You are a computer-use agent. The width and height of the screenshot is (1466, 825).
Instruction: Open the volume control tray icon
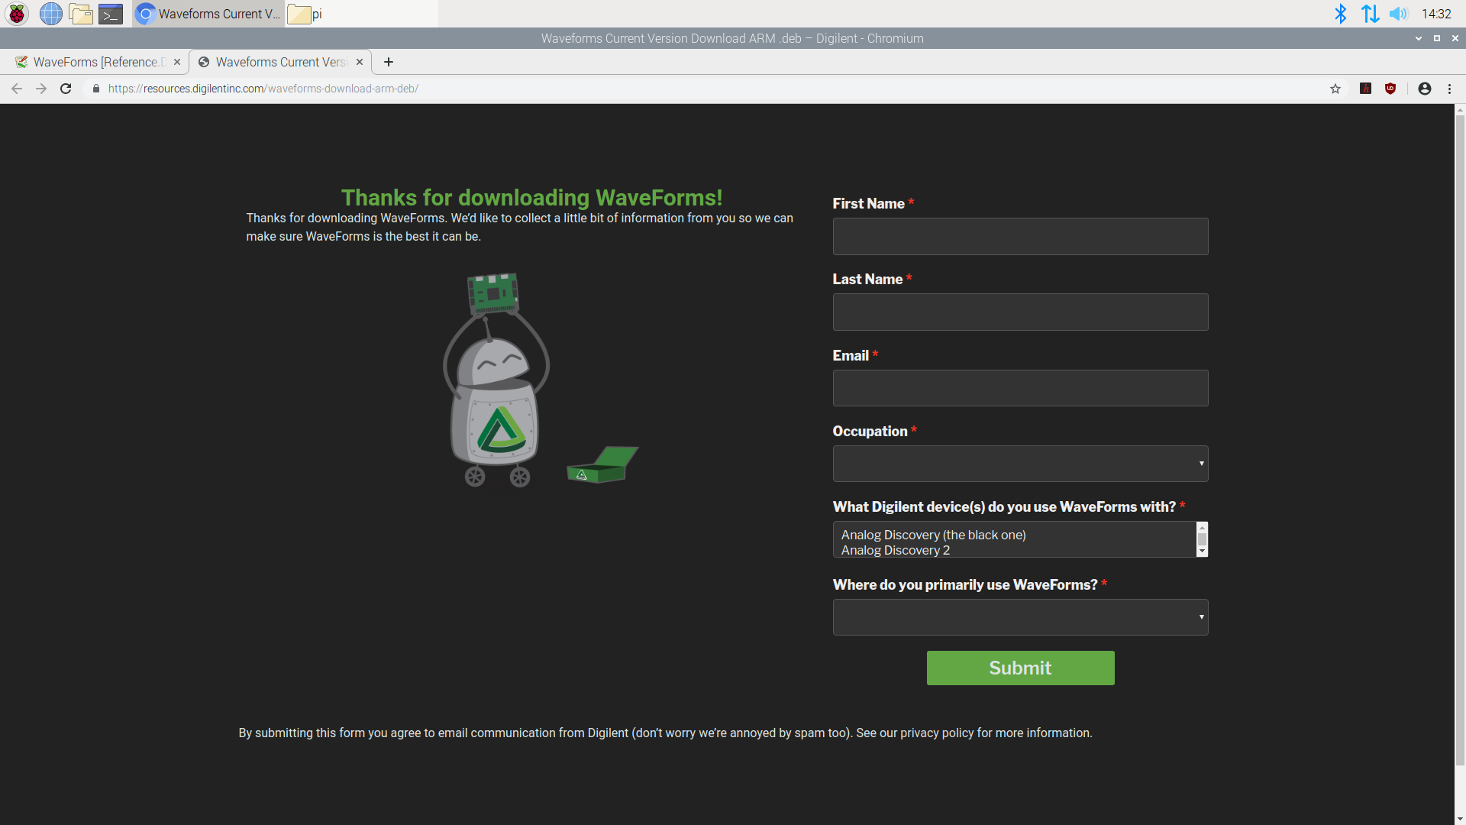point(1398,14)
